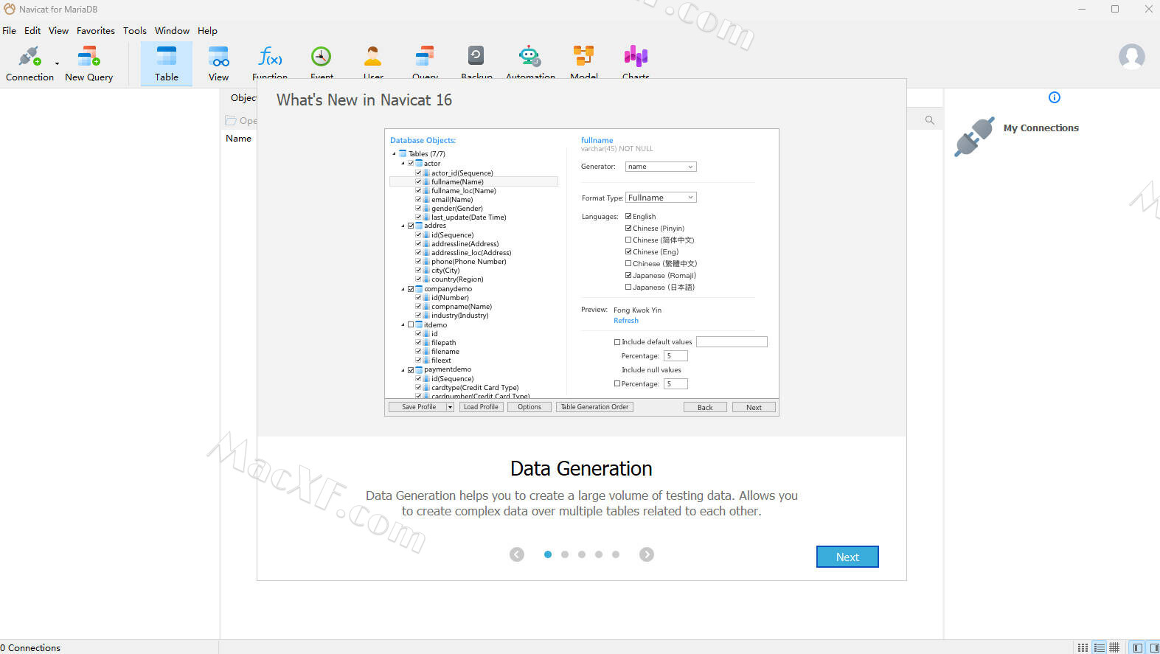The height and width of the screenshot is (654, 1160).
Task: Switch to the grid (ER) view mode
Action: click(x=1114, y=647)
